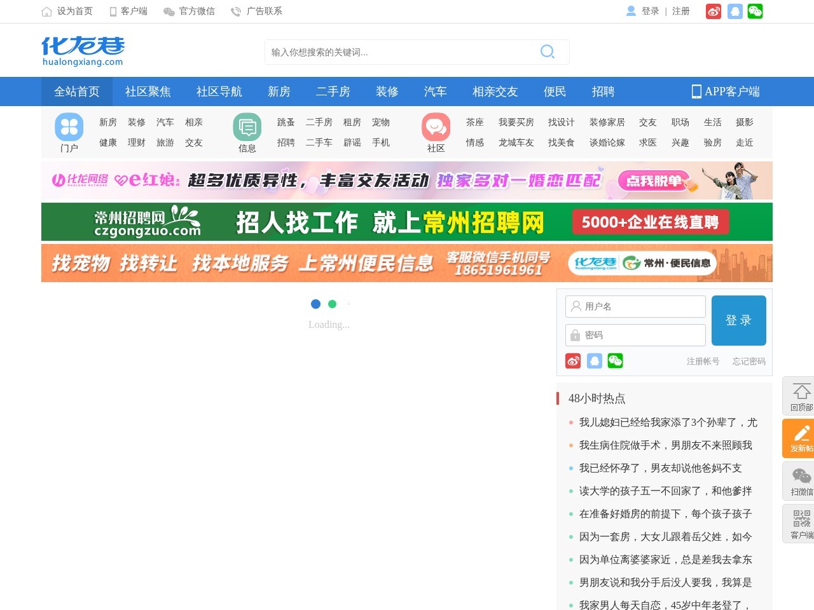This screenshot has height=610, width=814.
Task: Click 手机 in info sublinks
Action: pyautogui.click(x=381, y=143)
